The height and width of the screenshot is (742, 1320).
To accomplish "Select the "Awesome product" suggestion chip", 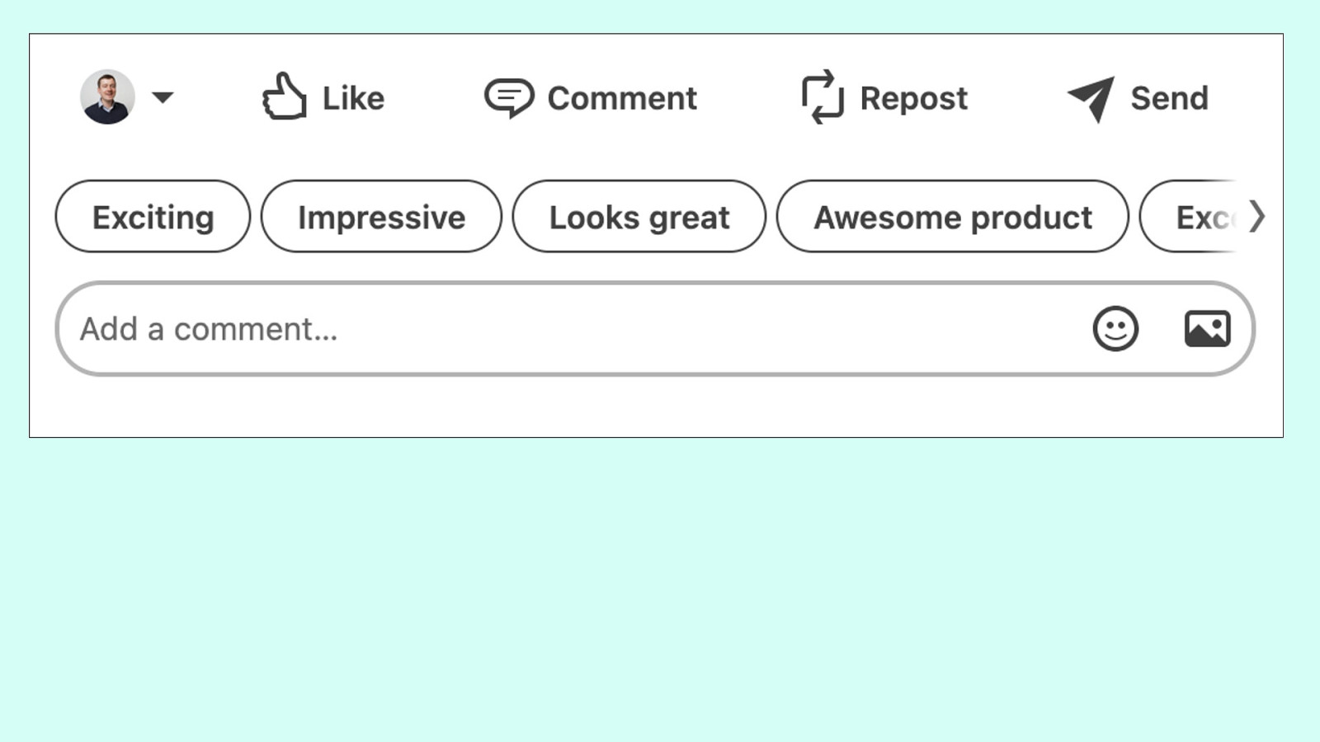I will point(952,217).
